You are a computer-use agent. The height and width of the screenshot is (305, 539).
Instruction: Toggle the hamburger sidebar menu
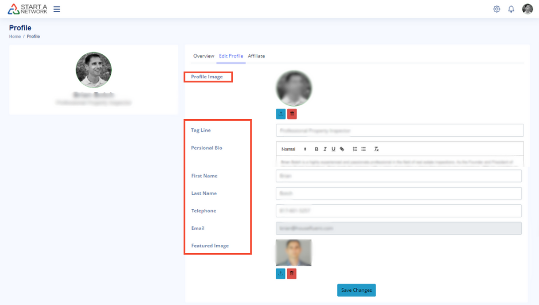coord(57,9)
